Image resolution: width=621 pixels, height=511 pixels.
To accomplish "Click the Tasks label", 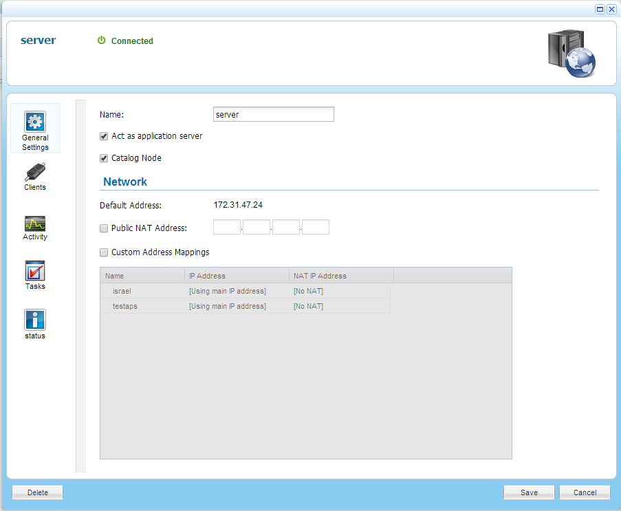I will [35, 286].
